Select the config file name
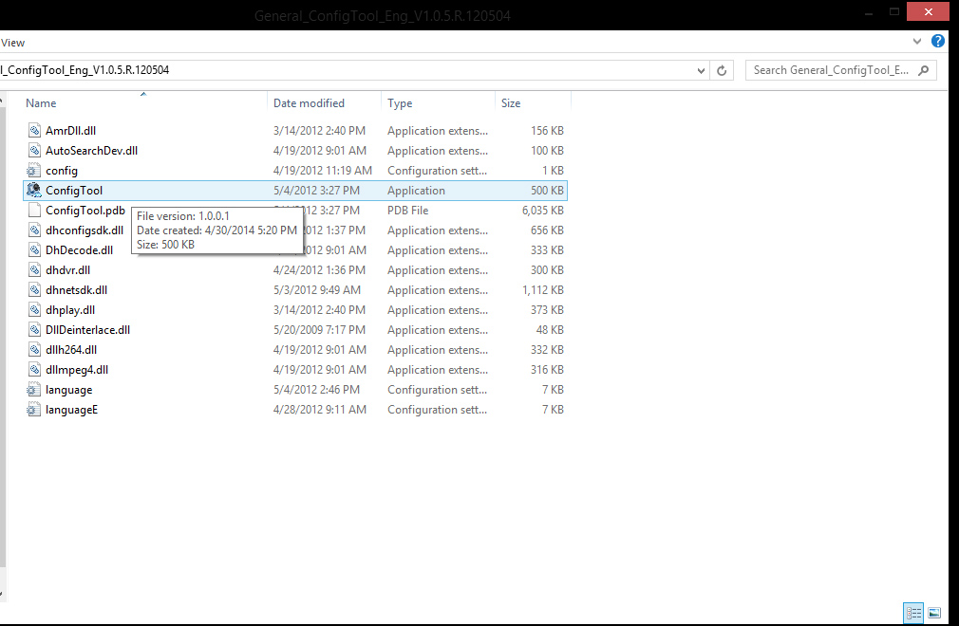959x626 pixels. [62, 171]
